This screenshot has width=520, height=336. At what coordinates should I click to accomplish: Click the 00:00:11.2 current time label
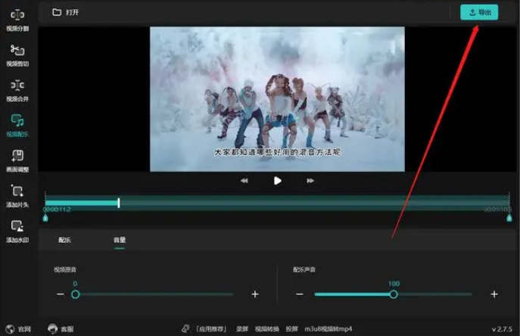click(x=57, y=210)
